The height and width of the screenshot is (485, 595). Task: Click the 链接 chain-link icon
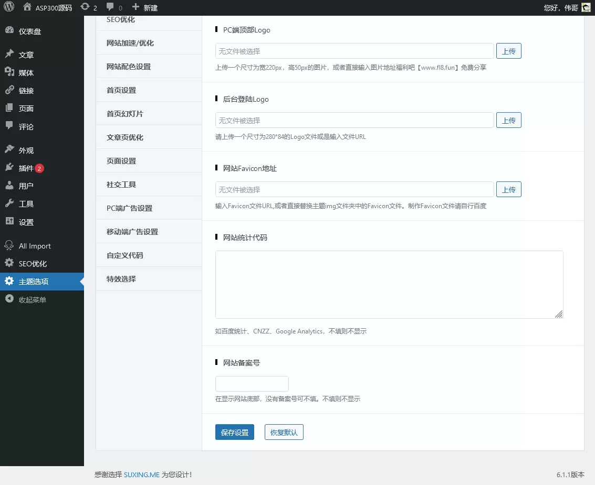[9, 90]
